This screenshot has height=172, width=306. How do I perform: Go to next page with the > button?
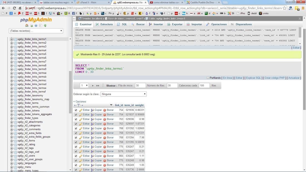click(93, 86)
